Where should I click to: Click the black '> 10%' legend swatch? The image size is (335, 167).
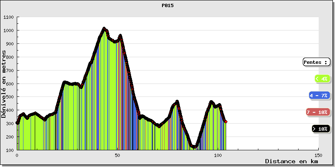[x=320, y=129]
